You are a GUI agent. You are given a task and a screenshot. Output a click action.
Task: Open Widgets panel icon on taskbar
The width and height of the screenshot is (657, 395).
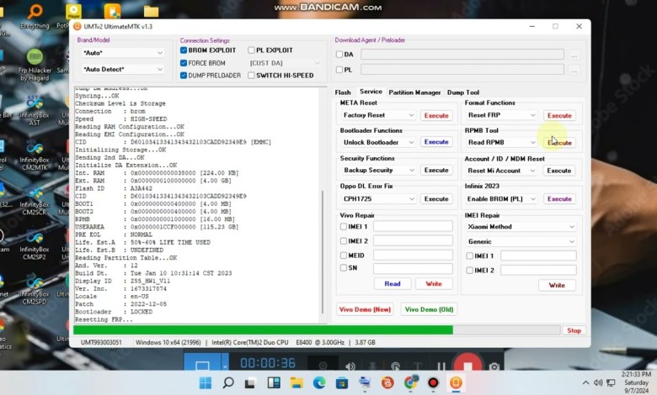pos(274,382)
